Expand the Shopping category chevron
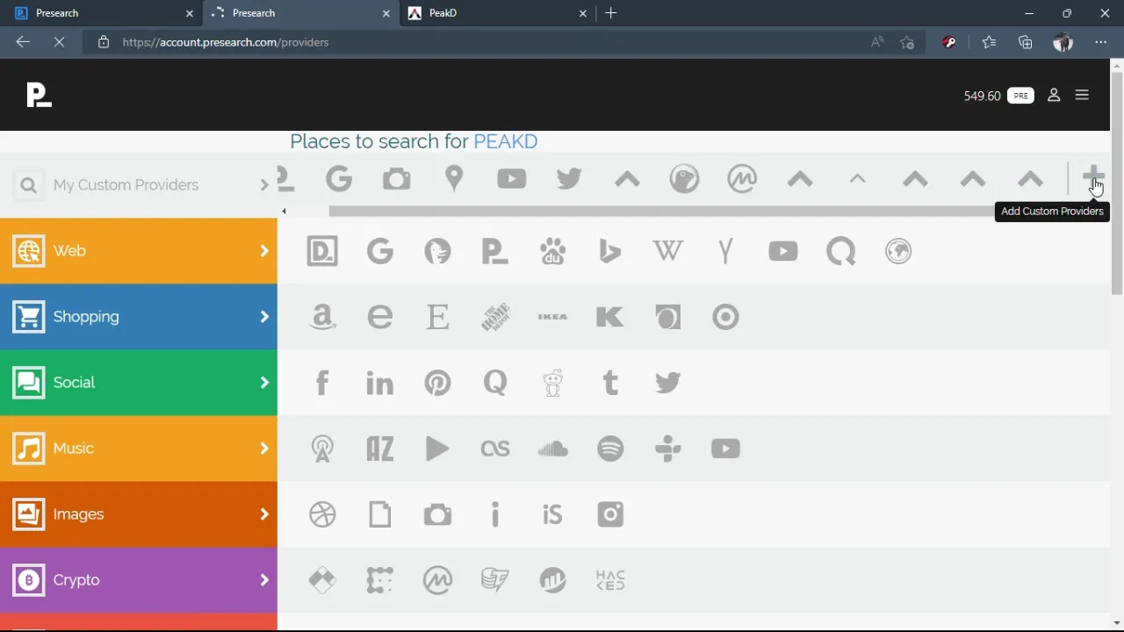Screen dimensions: 1124x632 [264, 317]
